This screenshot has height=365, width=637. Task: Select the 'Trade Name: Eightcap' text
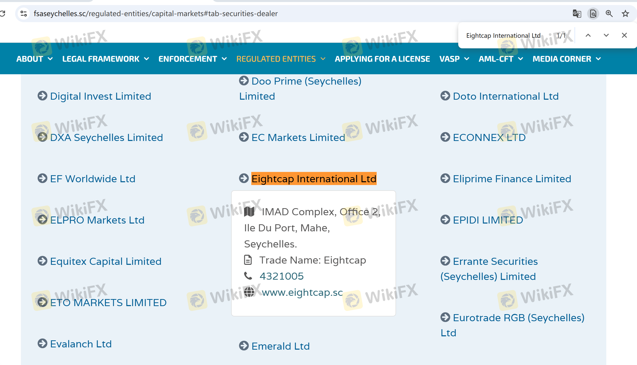(313, 260)
